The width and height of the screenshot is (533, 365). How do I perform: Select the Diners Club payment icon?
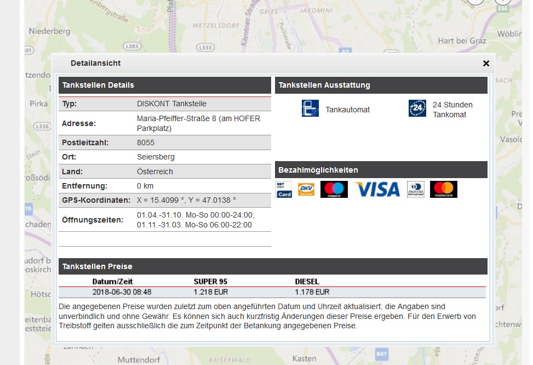coord(415,190)
